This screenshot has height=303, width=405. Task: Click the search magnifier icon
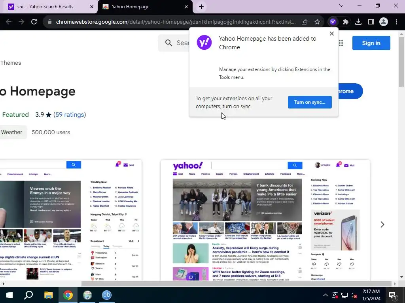[168, 43]
